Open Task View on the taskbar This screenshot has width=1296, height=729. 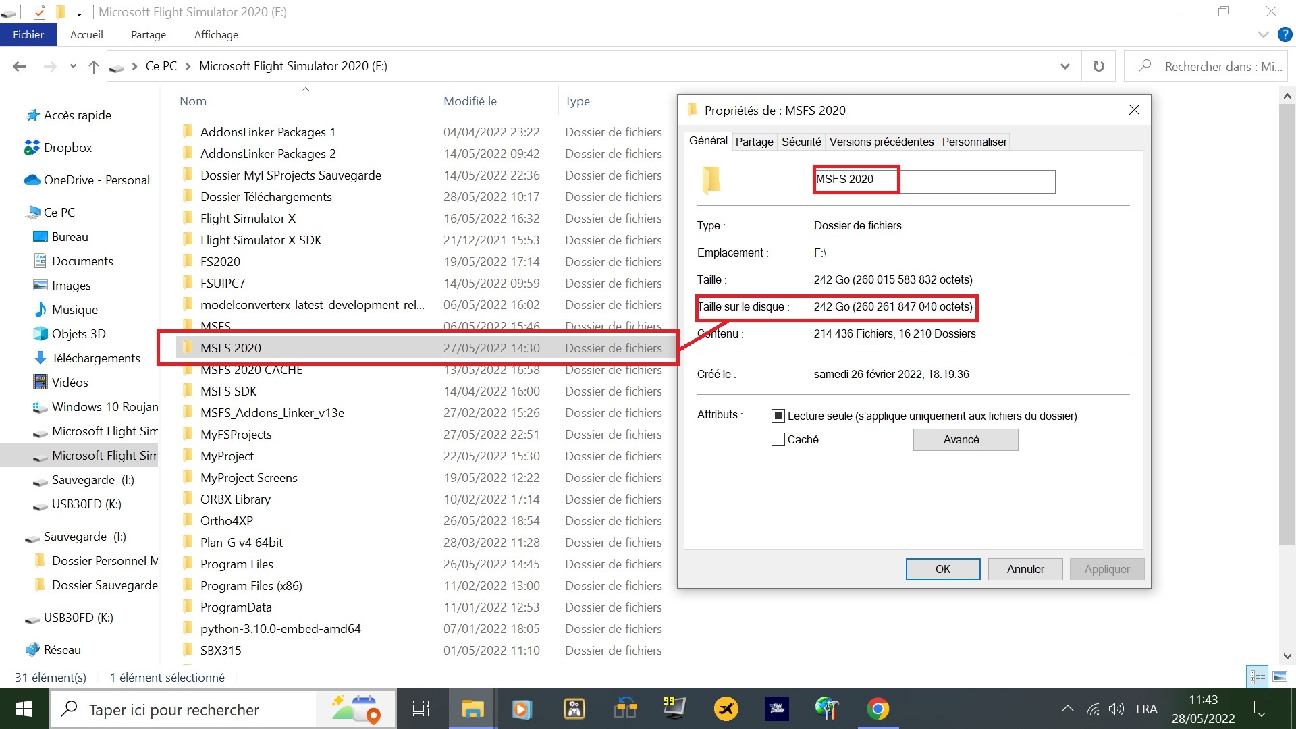[x=421, y=709]
